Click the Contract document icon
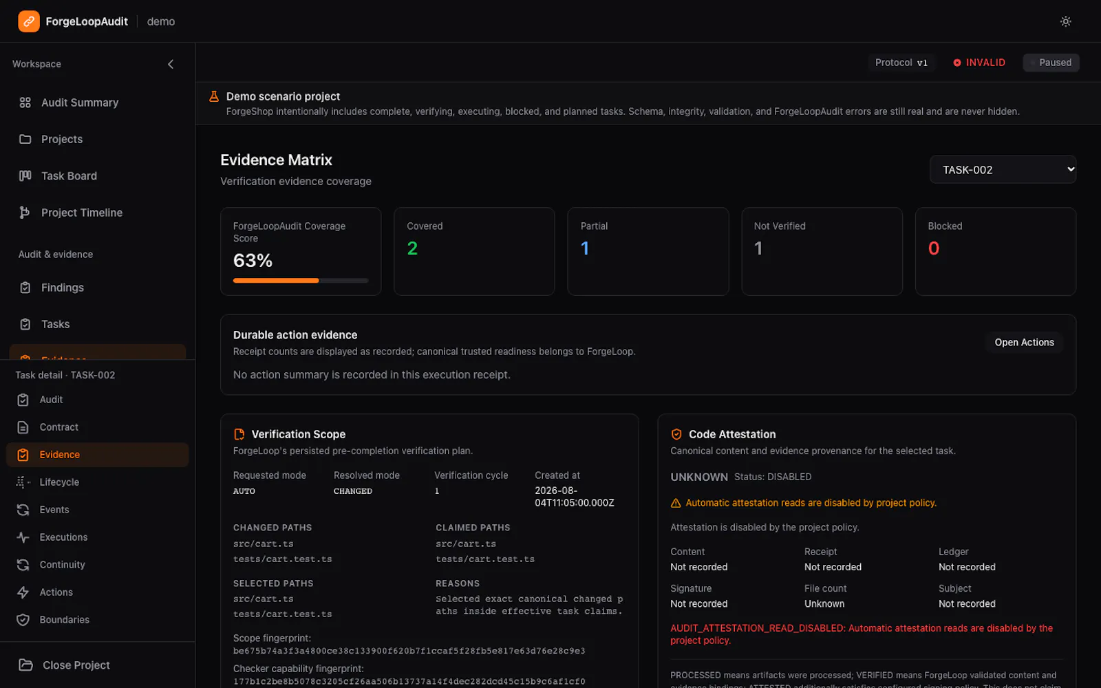This screenshot has height=688, width=1101. coord(23,427)
